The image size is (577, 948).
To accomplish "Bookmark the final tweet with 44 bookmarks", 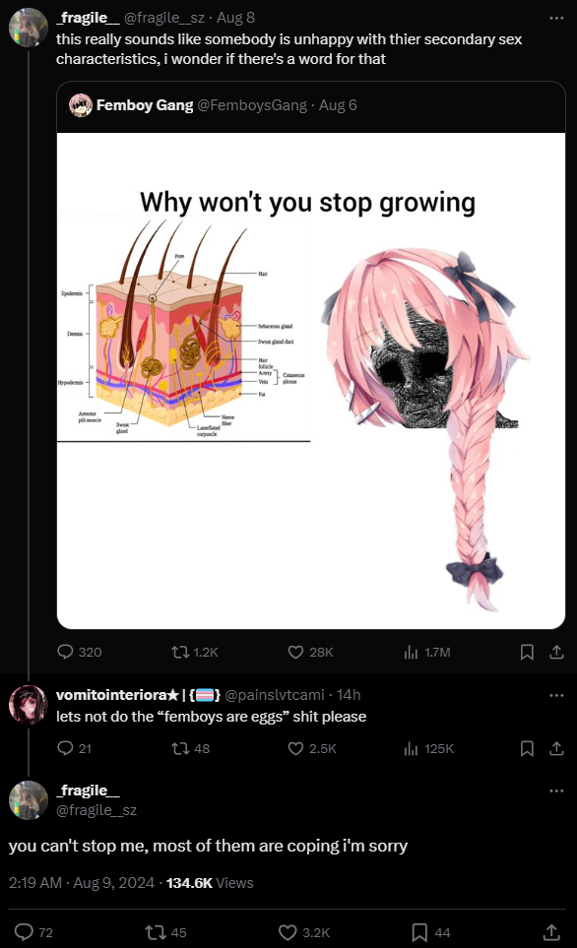I will pyautogui.click(x=430, y=932).
